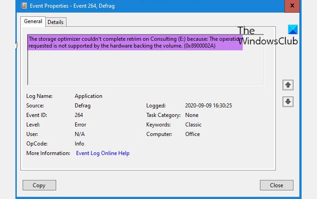This screenshot has height=199, width=317.
Task: Select the General tab
Action: click(x=33, y=21)
